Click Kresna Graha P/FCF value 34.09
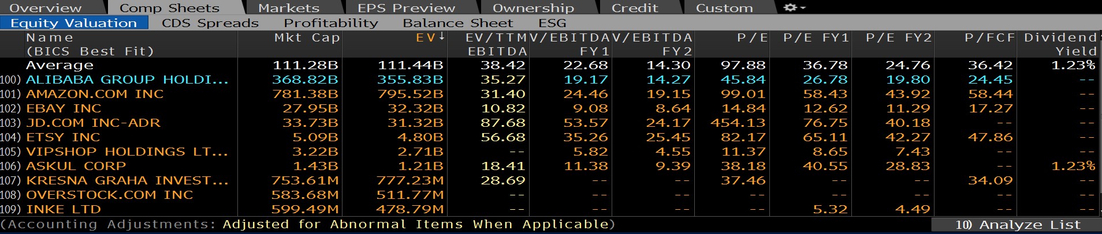Viewport: 1102px width, 234px height. pyautogui.click(x=991, y=180)
